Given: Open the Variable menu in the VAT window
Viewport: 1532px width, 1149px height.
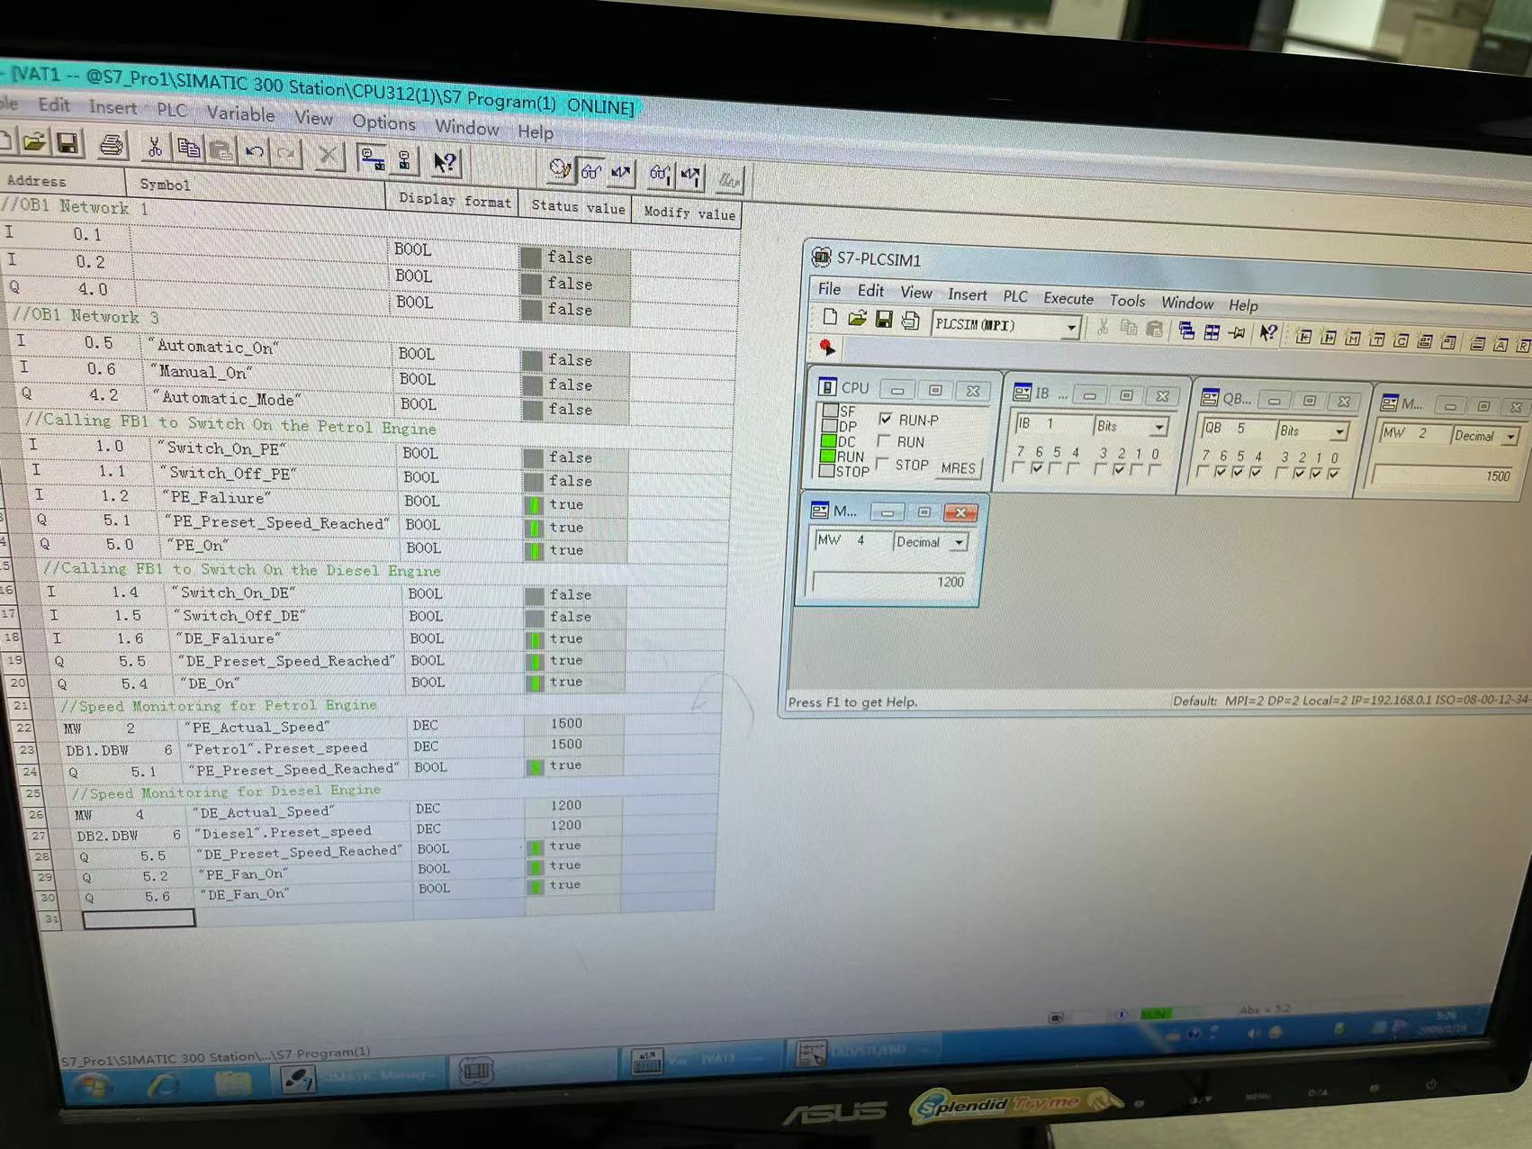Looking at the screenshot, I should tap(239, 115).
